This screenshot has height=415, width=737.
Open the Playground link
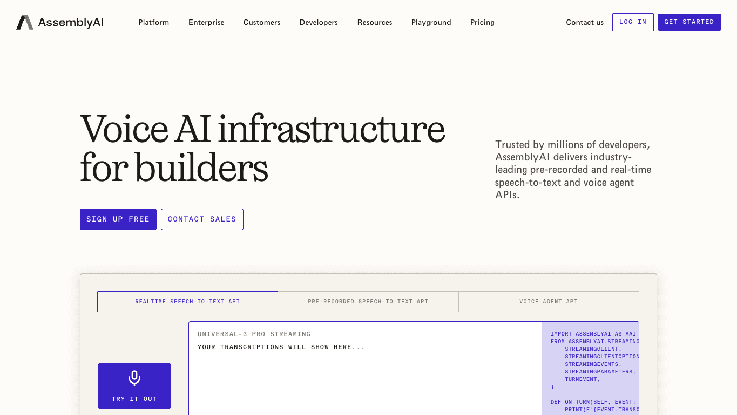point(431,22)
